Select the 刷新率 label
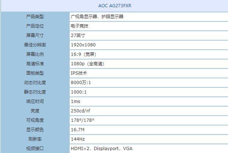 pyautogui.click(x=35, y=139)
